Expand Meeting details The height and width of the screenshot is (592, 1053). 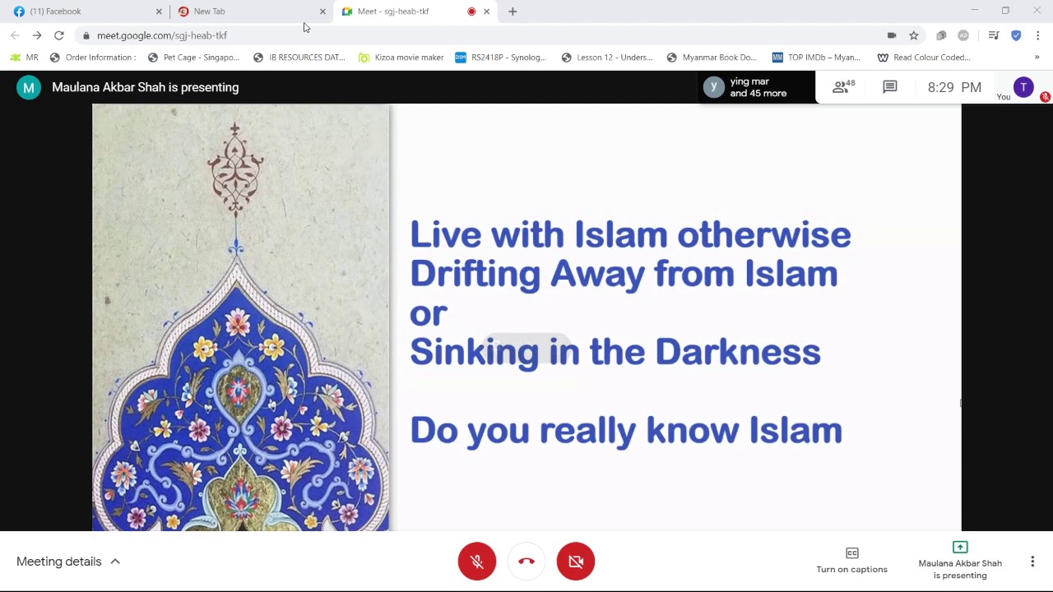click(68, 562)
